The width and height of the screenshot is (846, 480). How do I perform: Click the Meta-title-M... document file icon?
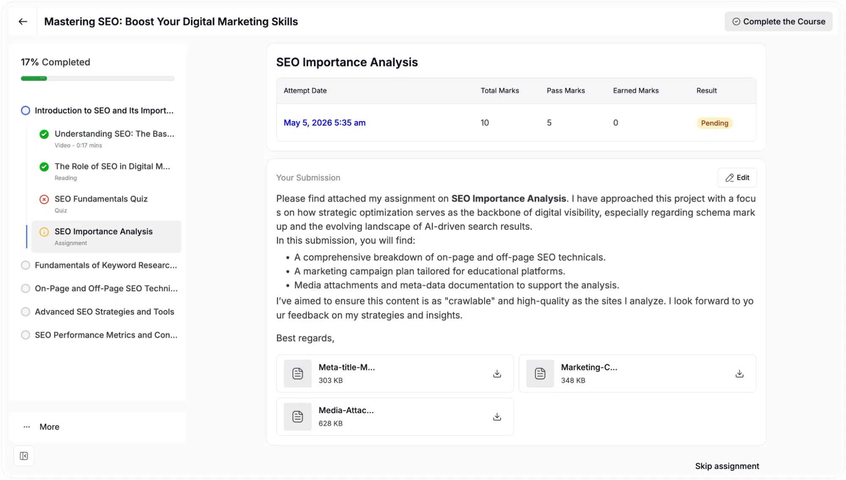pos(298,373)
